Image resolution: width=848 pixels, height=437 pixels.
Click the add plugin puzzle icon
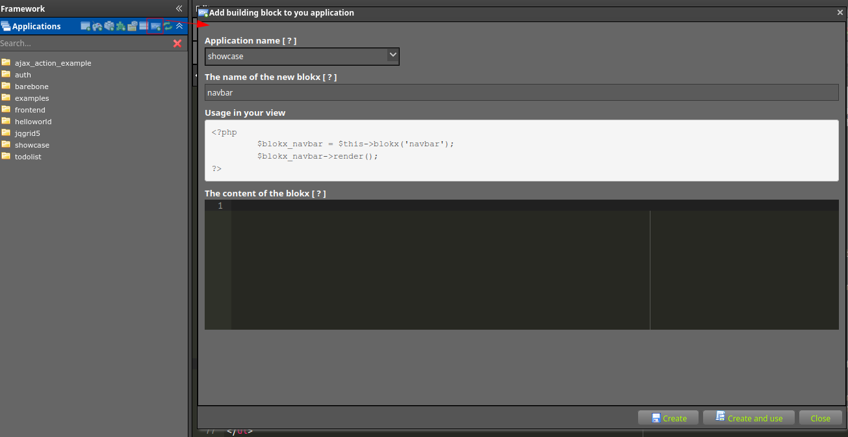[121, 26]
